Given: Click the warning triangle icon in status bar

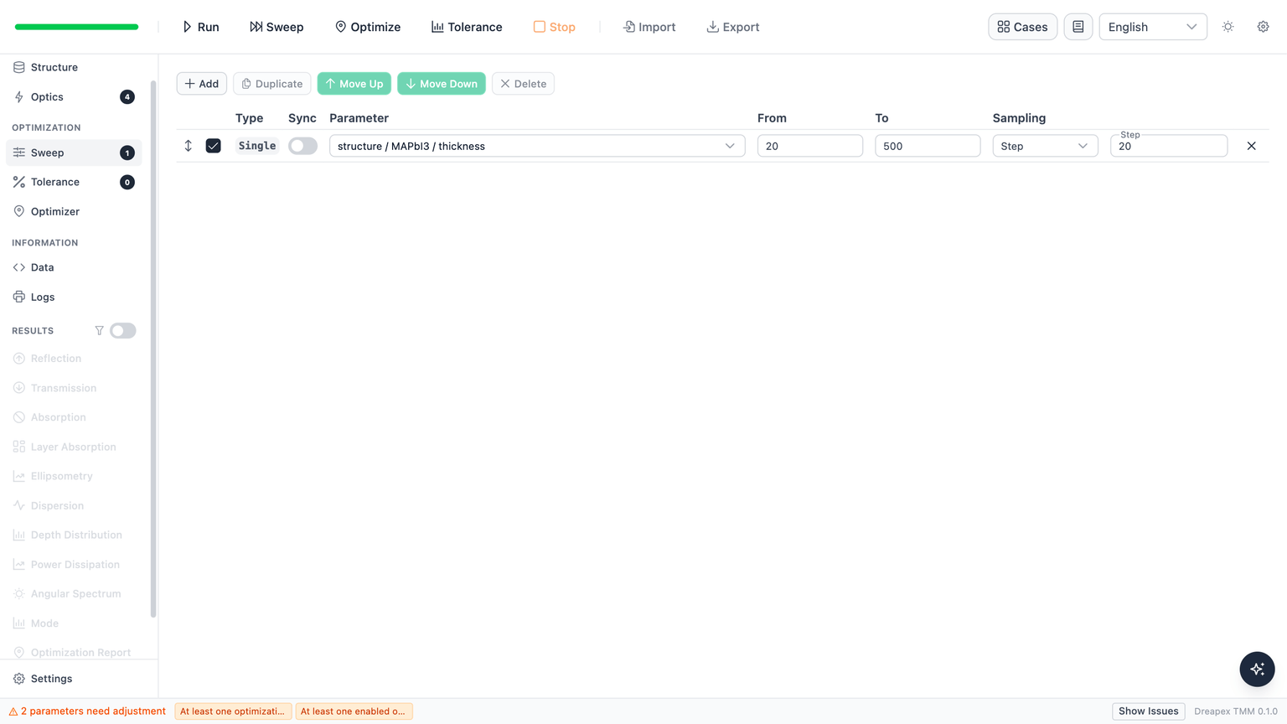Looking at the screenshot, I should tap(13, 711).
